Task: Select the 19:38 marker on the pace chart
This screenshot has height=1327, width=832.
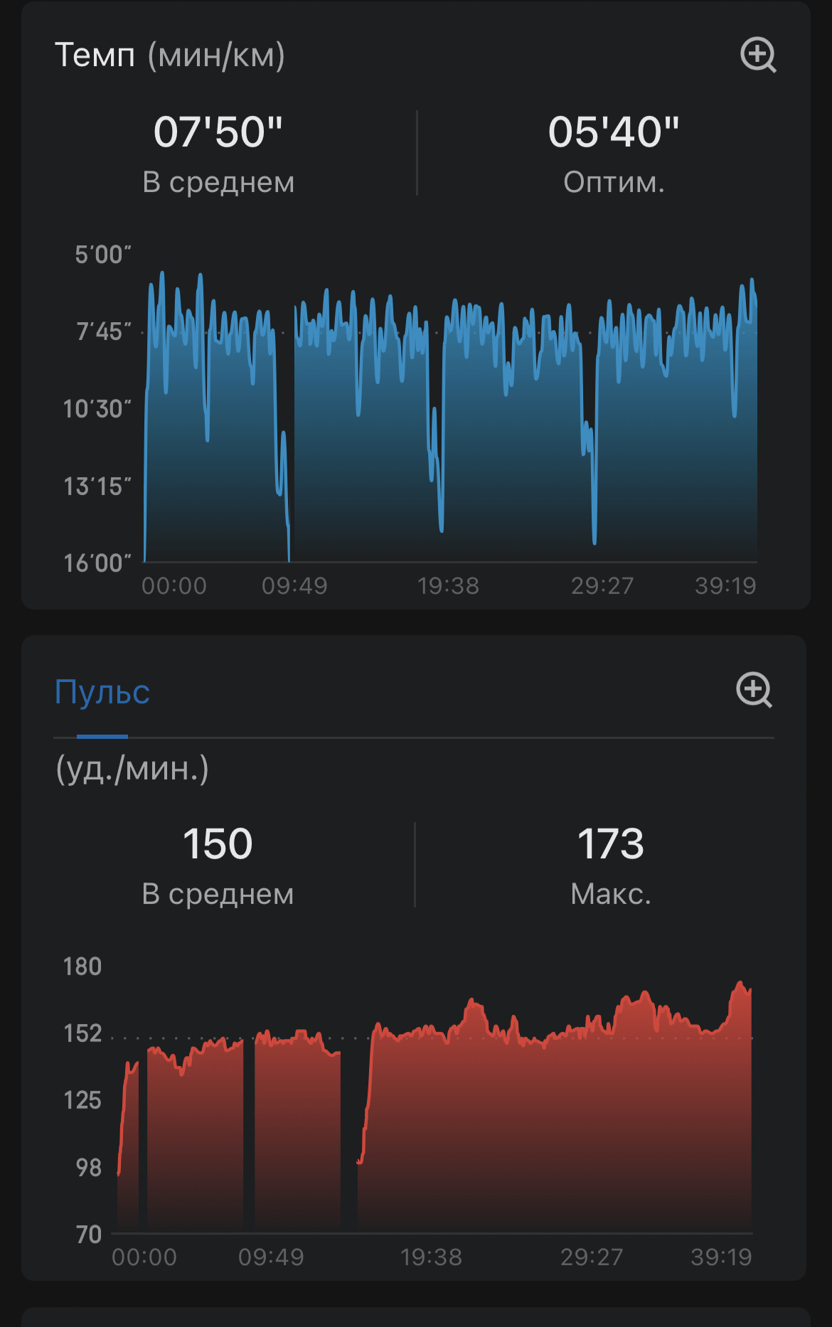Action: coord(448,586)
